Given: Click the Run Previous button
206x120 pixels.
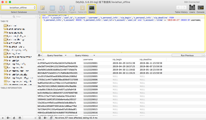Looking at the screenshot, I should pos(187,56).
